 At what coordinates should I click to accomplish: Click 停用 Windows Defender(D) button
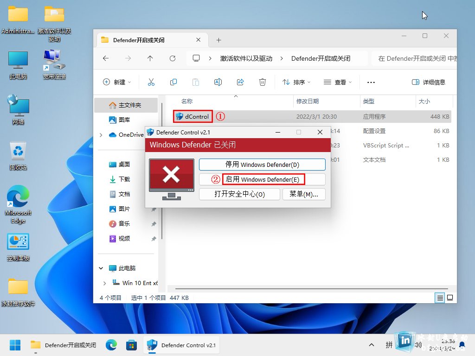tap(262, 165)
